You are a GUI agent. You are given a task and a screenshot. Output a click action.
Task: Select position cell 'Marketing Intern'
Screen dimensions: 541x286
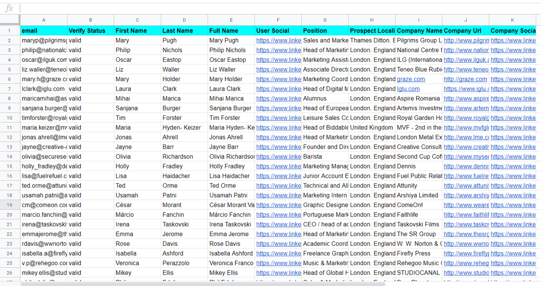(325, 195)
